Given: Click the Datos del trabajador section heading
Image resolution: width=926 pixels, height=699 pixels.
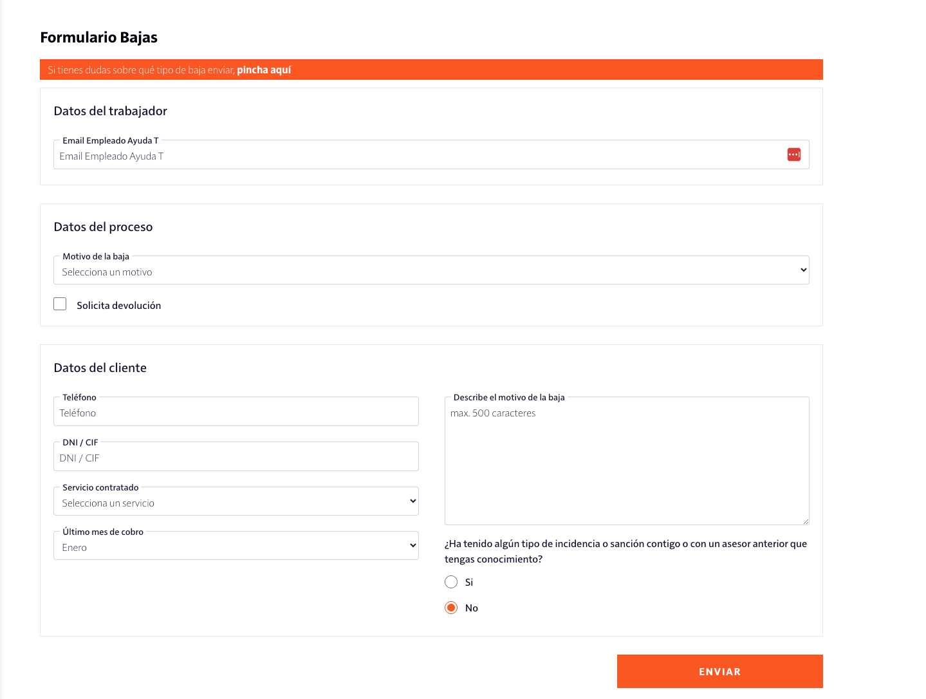Looking at the screenshot, I should click(110, 111).
